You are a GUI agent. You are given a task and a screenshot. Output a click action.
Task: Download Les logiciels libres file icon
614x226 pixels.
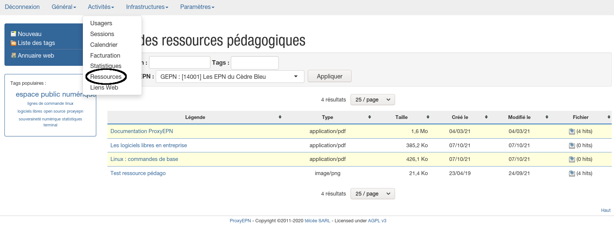tap(572, 146)
